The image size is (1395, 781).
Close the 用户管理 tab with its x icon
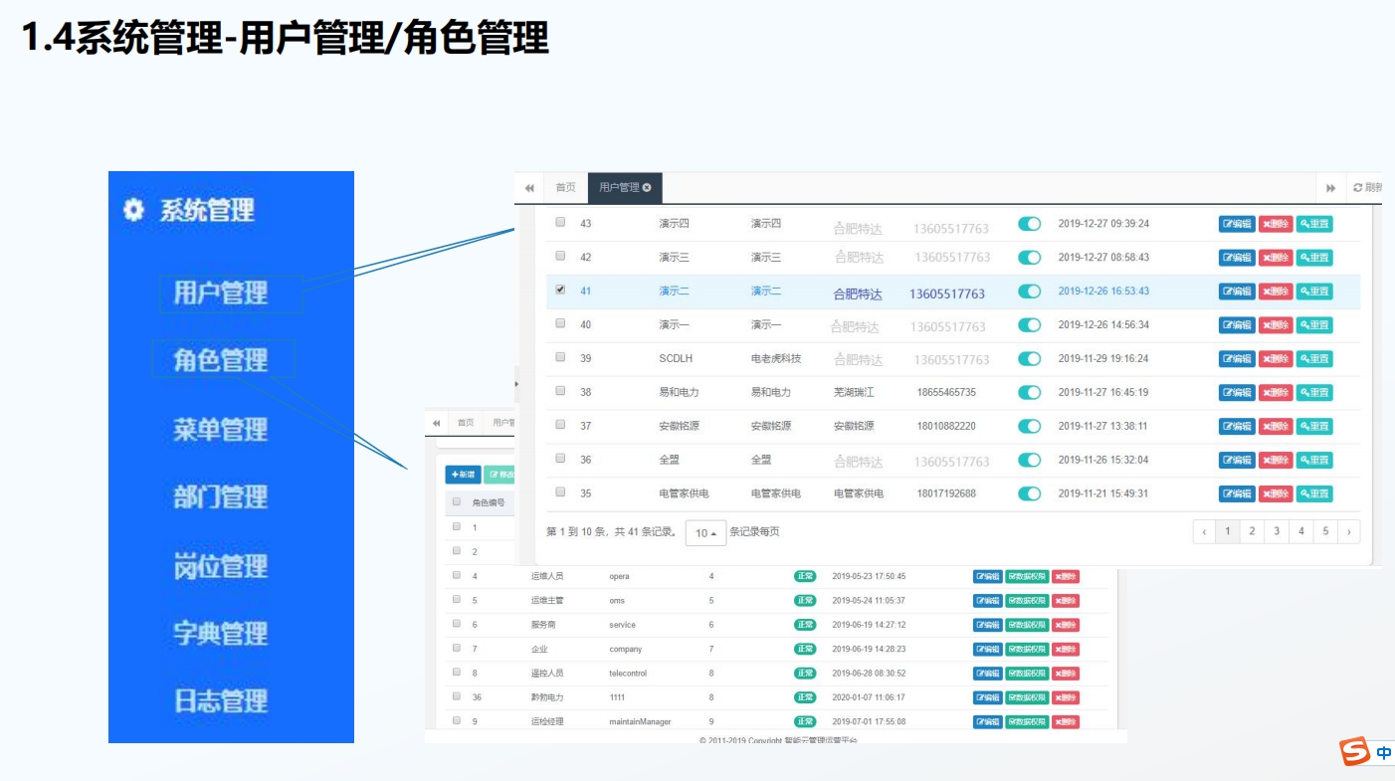pos(647,187)
